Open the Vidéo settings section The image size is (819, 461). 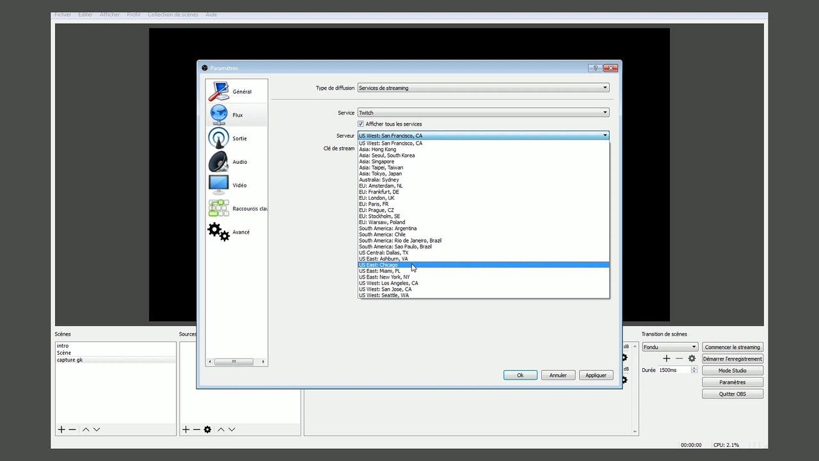(x=236, y=185)
